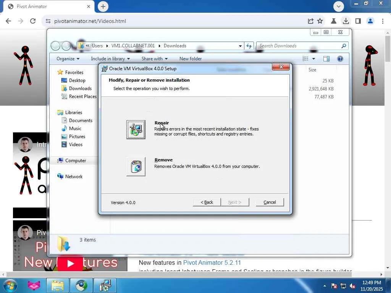Viewport: 391px width, 293px height.
Task: Open the Share with dropdown
Action: pos(155,59)
